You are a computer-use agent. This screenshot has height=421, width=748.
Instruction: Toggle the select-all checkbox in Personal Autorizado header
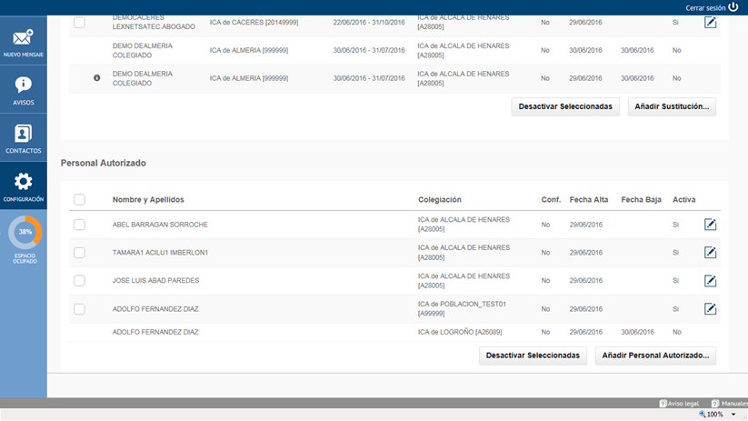tap(79, 200)
